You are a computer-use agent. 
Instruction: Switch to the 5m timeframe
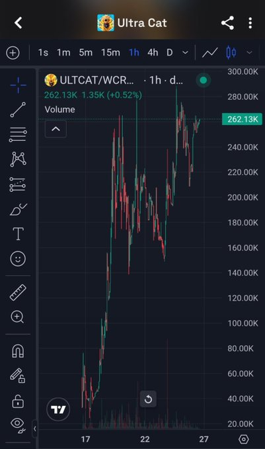[x=85, y=53]
